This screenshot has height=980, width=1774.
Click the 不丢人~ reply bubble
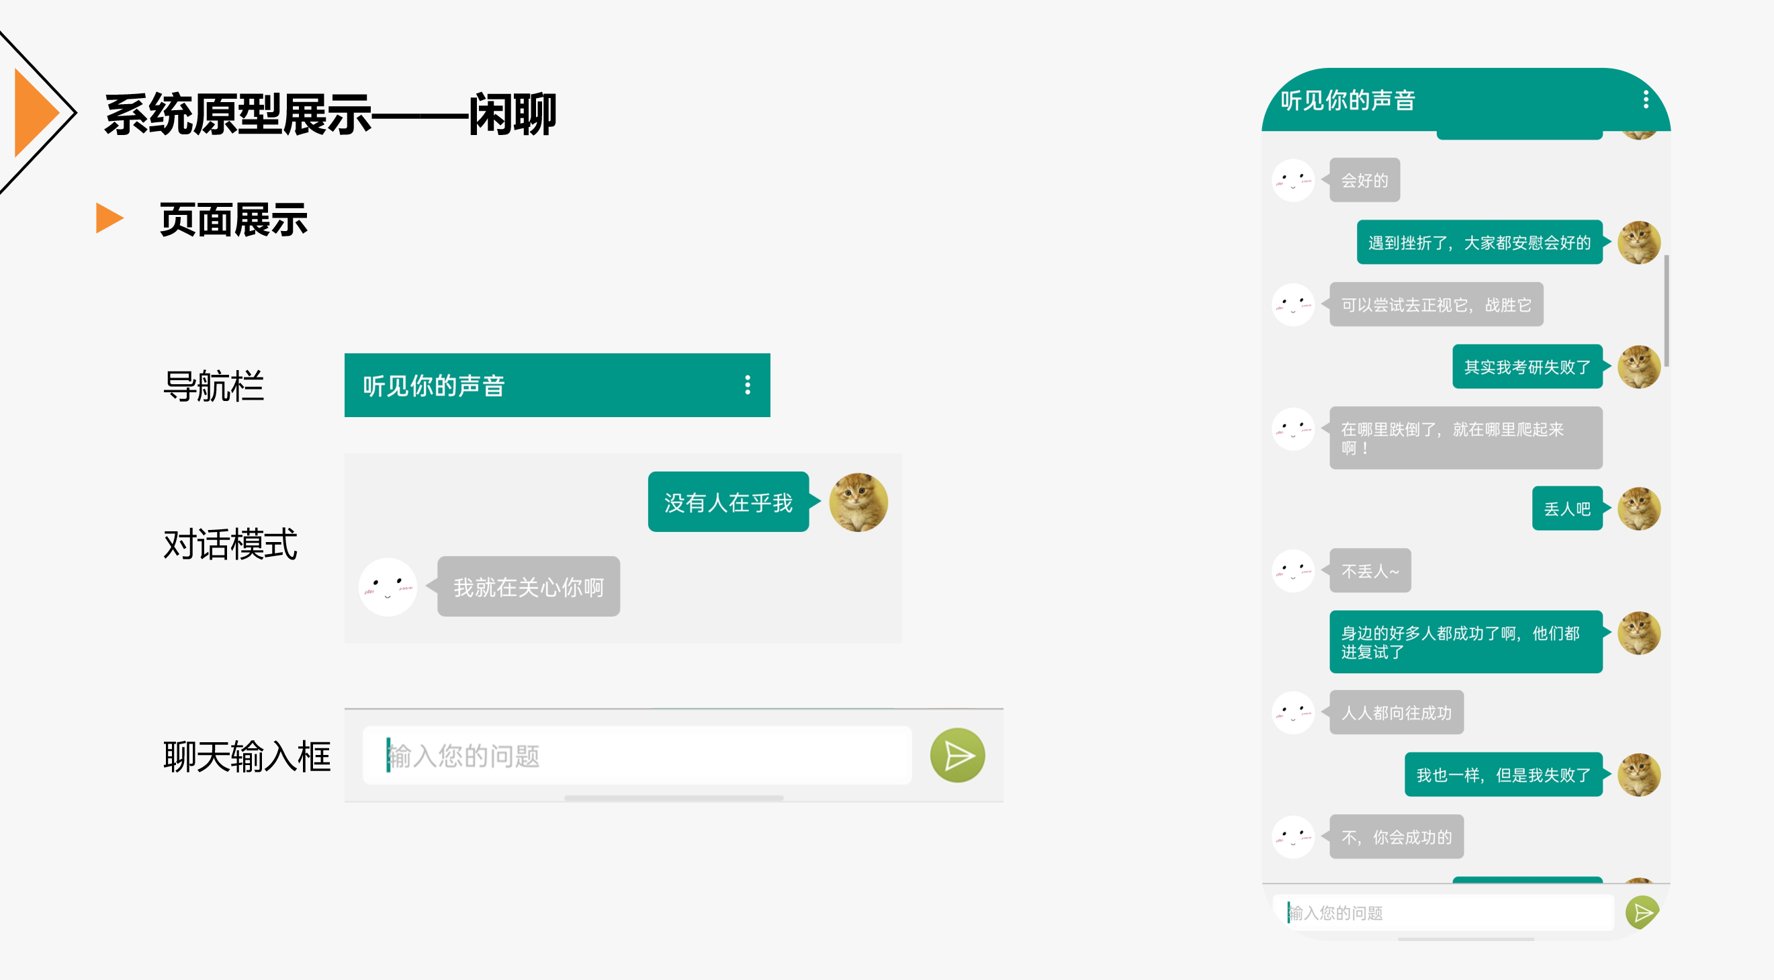(1369, 572)
